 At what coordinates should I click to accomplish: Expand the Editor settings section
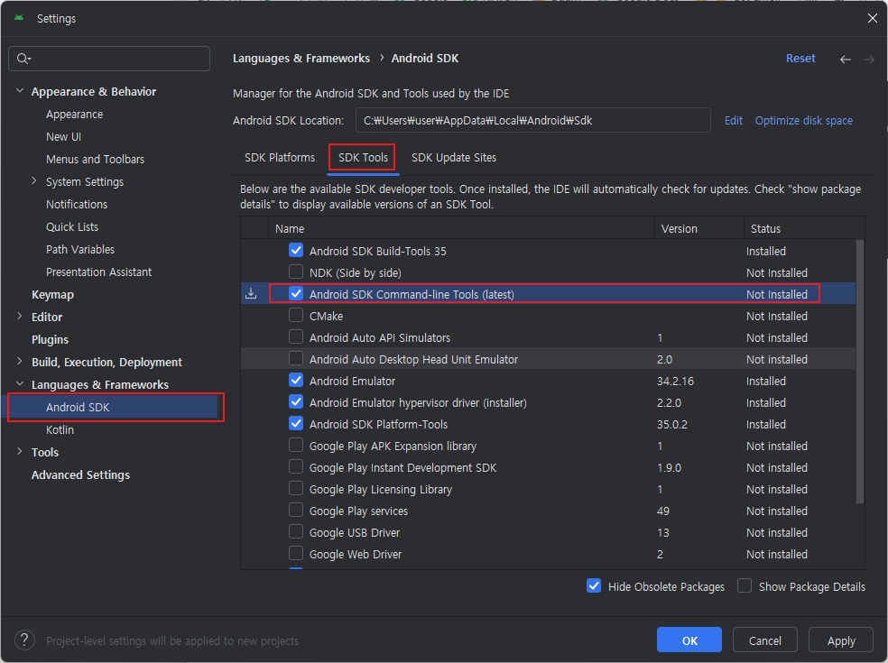pyautogui.click(x=20, y=316)
